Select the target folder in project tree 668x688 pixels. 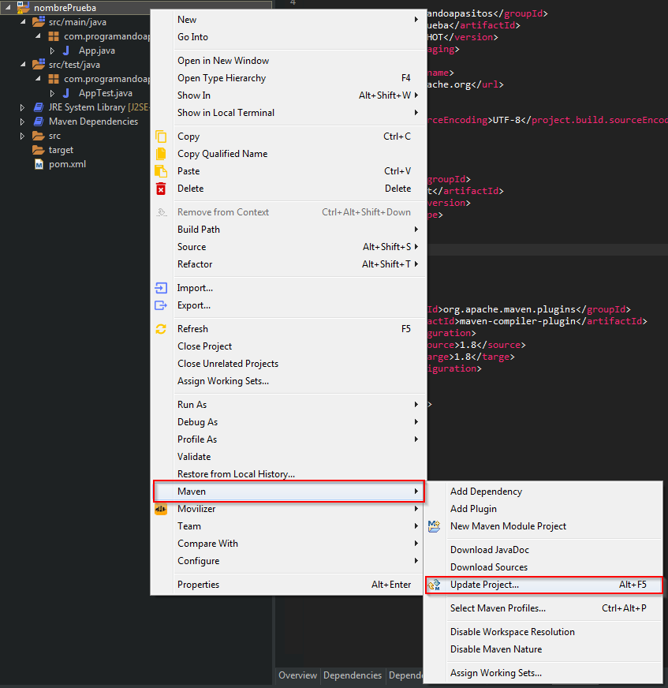[x=61, y=150]
